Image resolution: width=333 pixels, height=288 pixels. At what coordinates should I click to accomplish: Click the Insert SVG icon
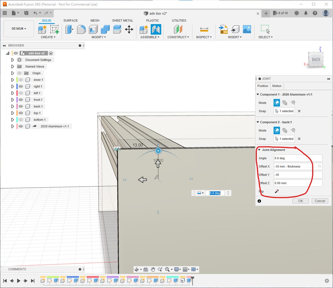[x=223, y=29]
